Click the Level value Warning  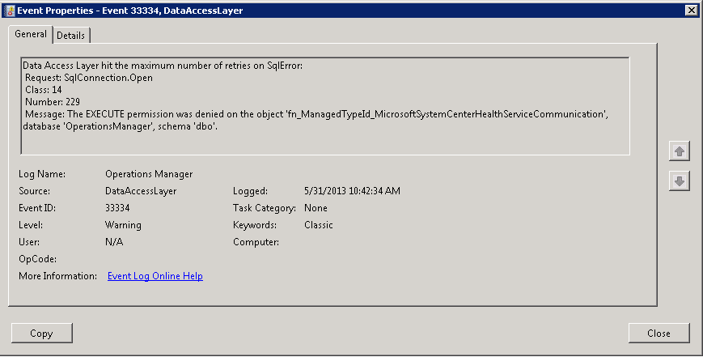coord(123,225)
